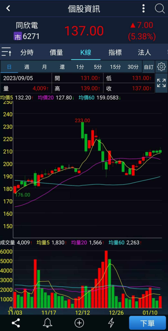This screenshot has height=331, width=168.
Task: Tap the lightning quick-order icon
Action: [x=111, y=323]
